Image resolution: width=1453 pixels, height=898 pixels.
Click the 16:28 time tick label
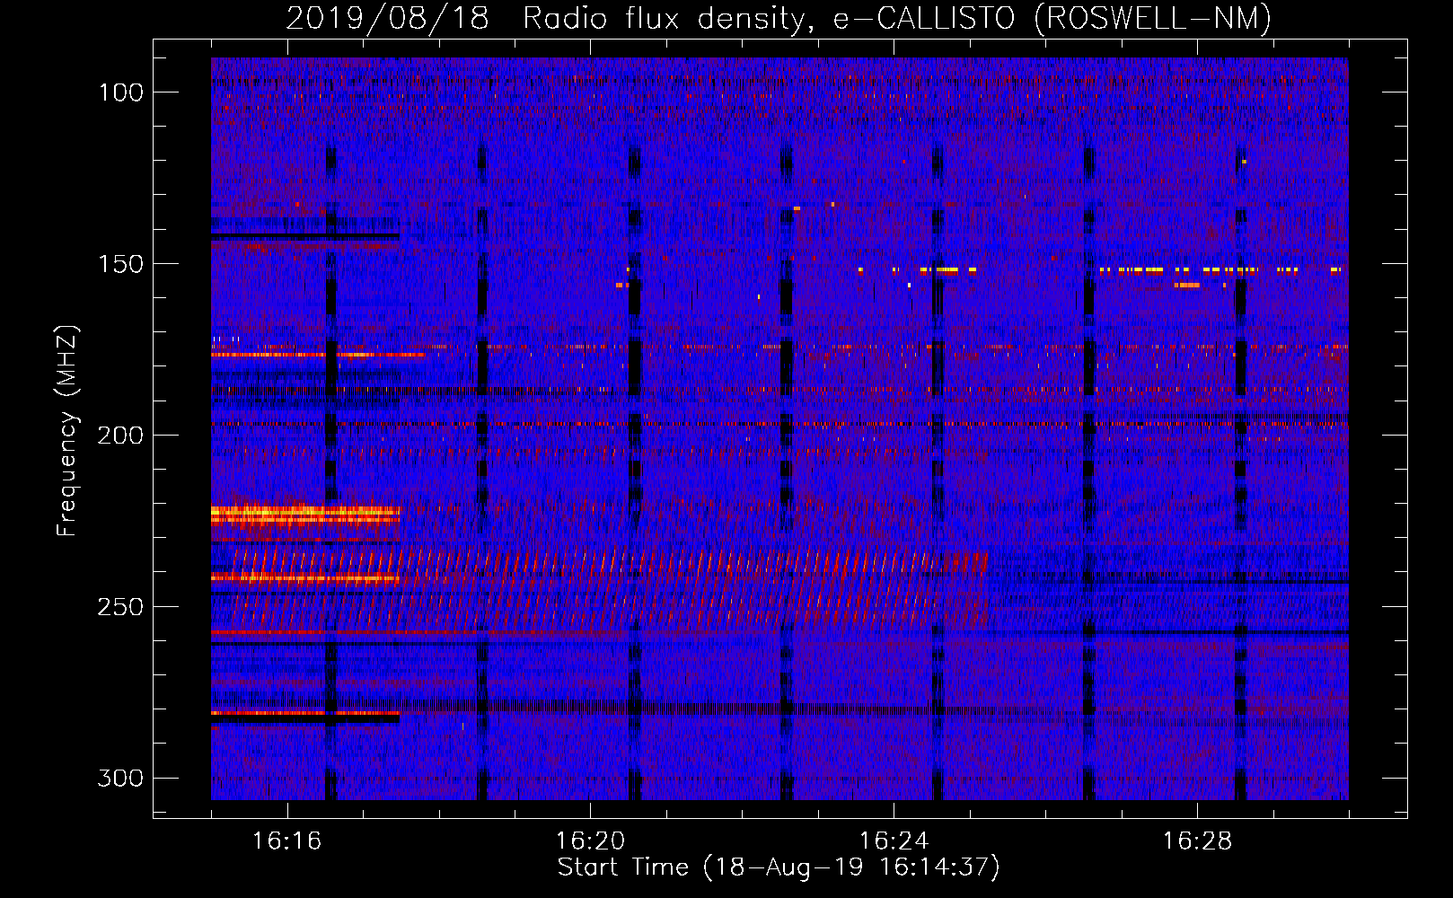coord(1197,841)
